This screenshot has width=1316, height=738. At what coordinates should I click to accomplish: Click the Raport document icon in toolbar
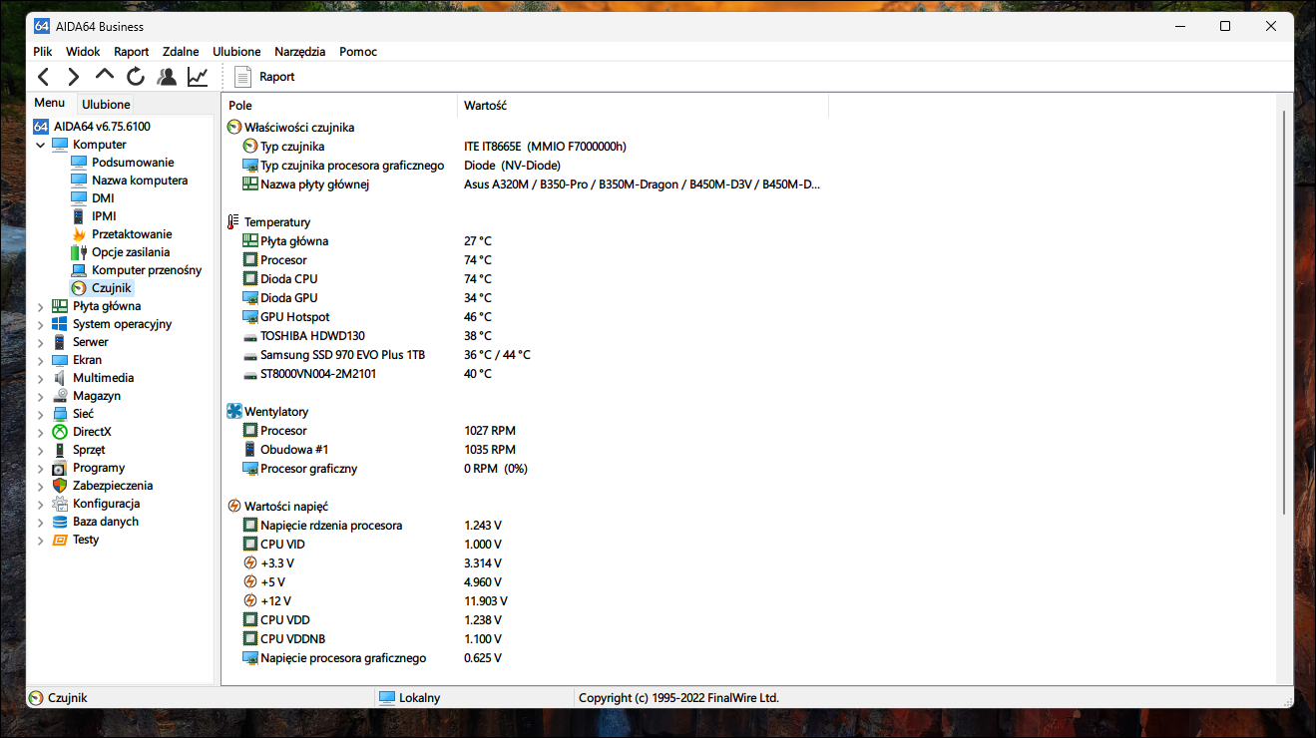[x=242, y=77]
